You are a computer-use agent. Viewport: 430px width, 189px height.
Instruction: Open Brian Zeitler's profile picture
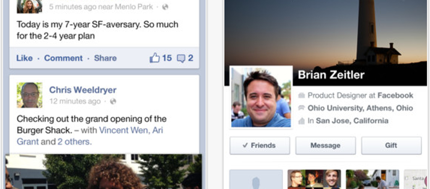[x=261, y=97]
